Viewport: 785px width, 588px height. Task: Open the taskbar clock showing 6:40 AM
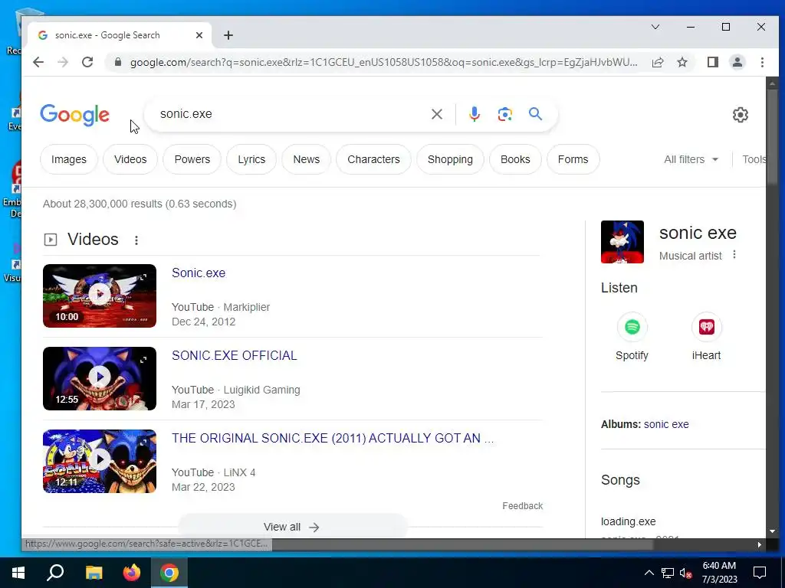[719, 573]
